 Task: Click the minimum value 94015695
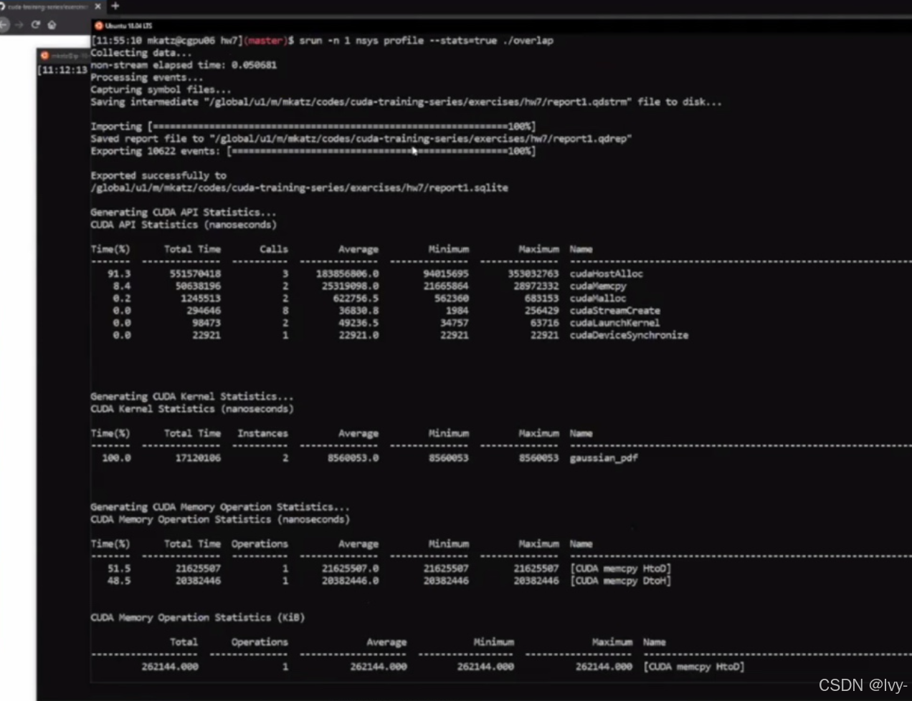pyautogui.click(x=446, y=274)
